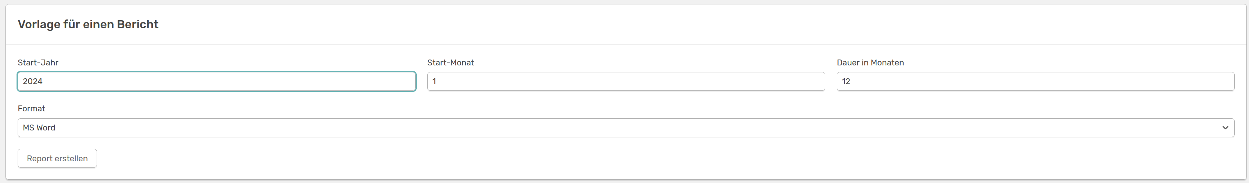Click the Report erstellen button
Screen dimensions: 1249x183
click(x=57, y=158)
